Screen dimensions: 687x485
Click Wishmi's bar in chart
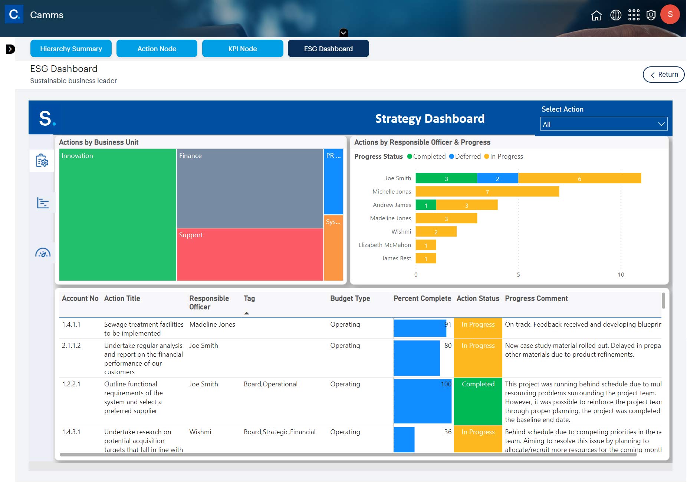(436, 232)
